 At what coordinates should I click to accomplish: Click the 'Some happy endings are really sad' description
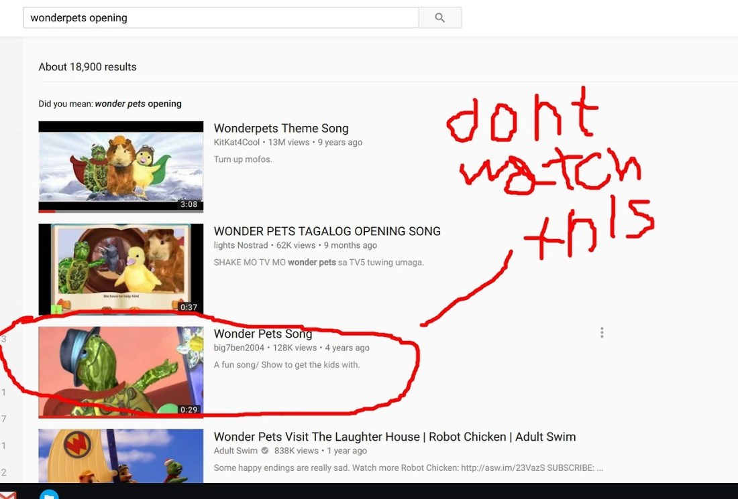pos(408,468)
